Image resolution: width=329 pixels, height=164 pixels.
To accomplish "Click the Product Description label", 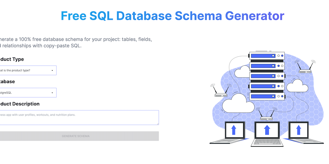I will [20, 104].
